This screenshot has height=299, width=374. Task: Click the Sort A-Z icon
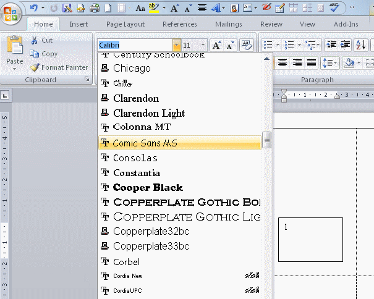coord(360,45)
